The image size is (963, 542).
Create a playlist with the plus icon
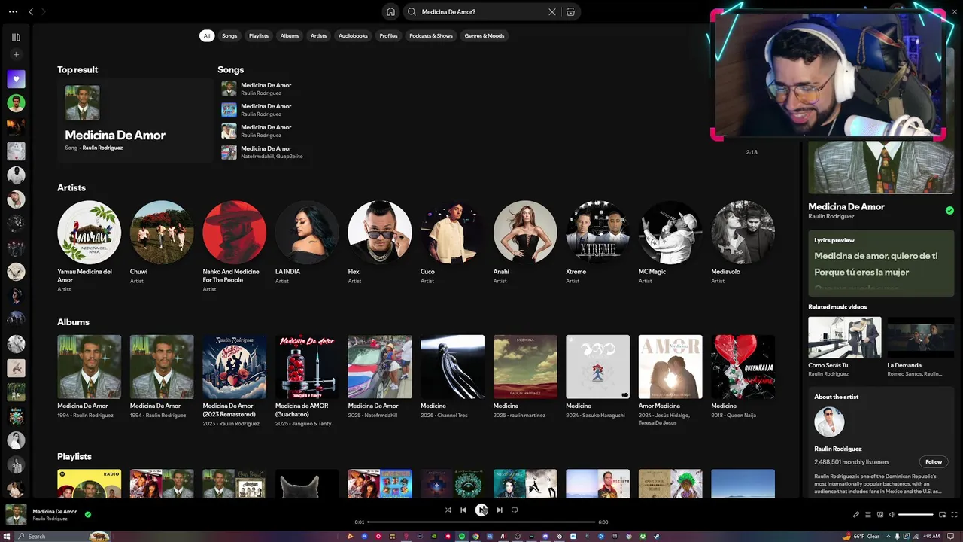coord(16,54)
